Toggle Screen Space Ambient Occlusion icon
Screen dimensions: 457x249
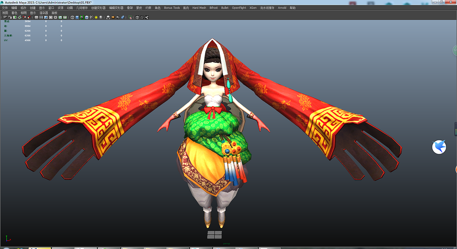point(108,17)
